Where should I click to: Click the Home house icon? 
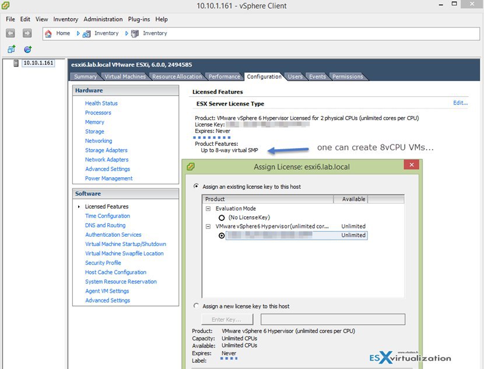coord(48,33)
